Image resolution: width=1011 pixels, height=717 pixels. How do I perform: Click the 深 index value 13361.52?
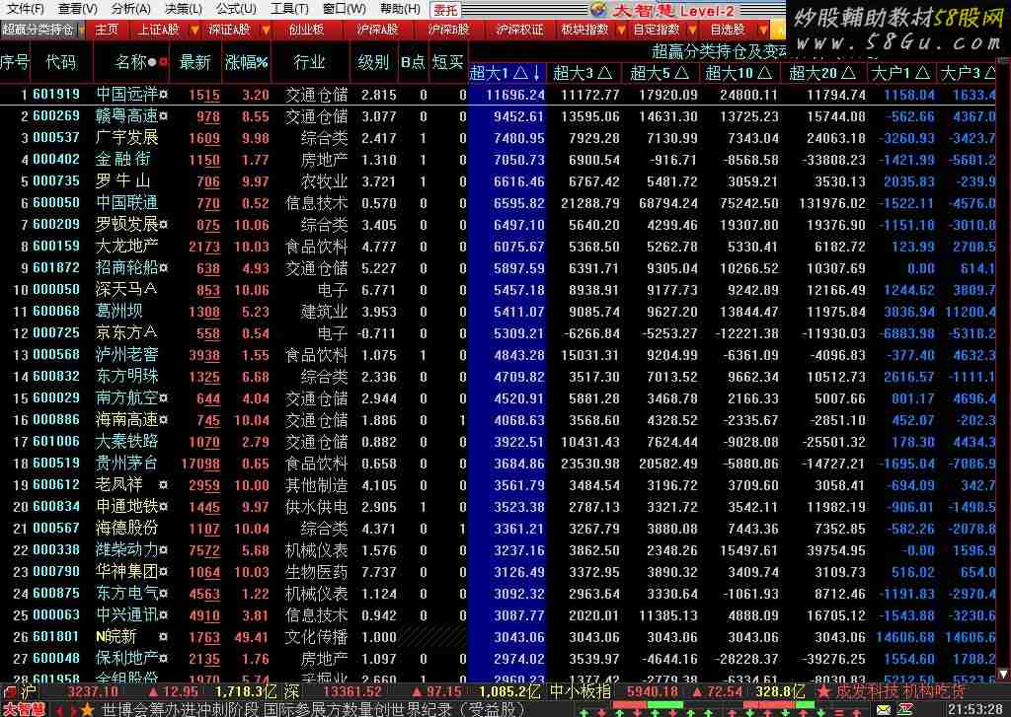coord(352,692)
